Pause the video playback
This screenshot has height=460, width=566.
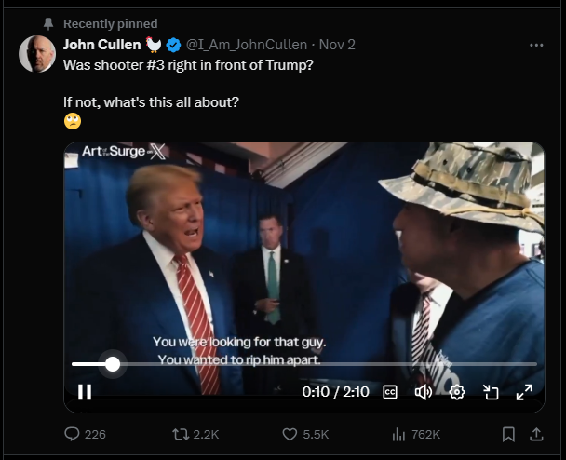click(x=85, y=392)
